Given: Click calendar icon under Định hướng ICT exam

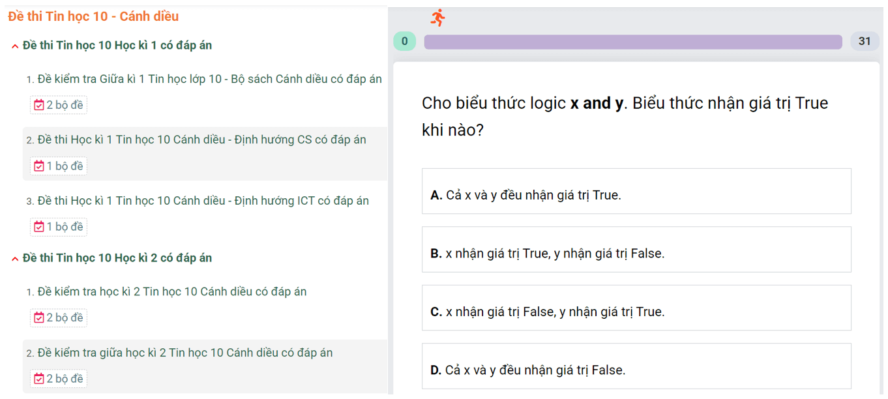Looking at the screenshot, I should 39,227.
